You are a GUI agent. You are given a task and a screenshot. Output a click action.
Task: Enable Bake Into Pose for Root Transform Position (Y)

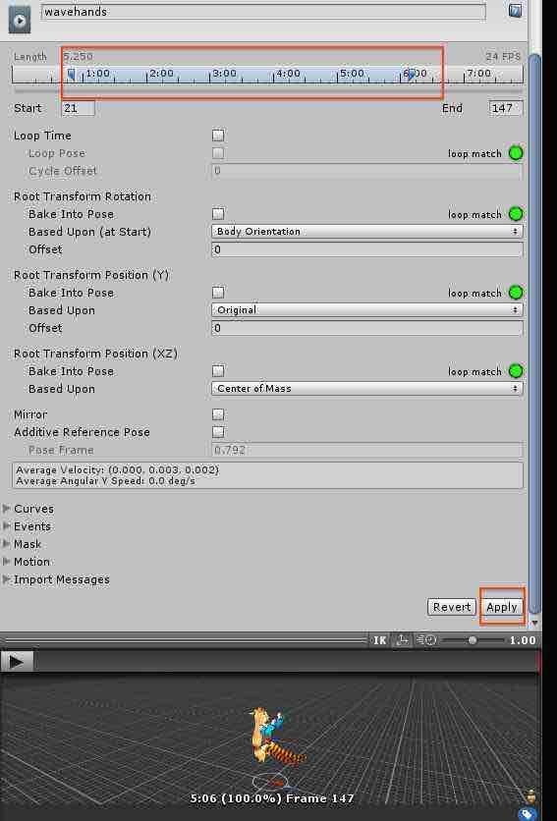(218, 293)
